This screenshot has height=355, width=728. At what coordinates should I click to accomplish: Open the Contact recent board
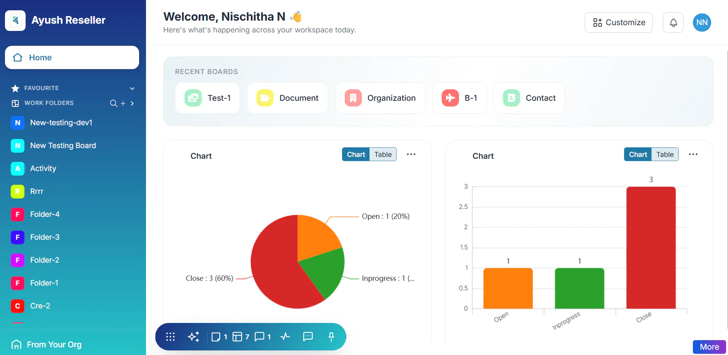coord(529,98)
